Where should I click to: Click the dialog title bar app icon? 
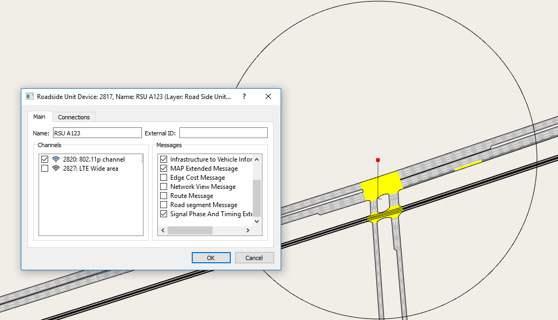coord(29,96)
